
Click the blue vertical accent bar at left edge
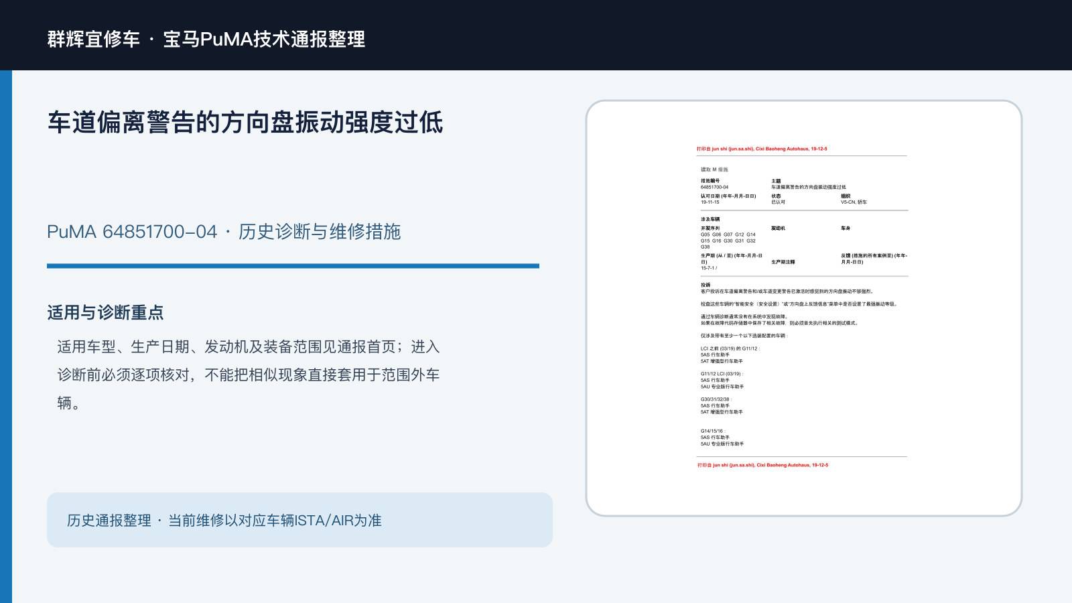[x=6, y=336]
